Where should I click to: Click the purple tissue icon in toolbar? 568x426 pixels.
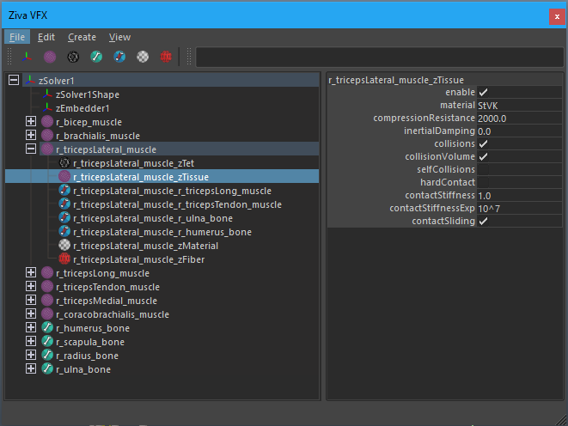click(x=50, y=57)
